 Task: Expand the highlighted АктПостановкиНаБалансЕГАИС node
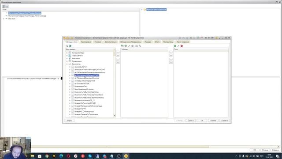coord(70,75)
